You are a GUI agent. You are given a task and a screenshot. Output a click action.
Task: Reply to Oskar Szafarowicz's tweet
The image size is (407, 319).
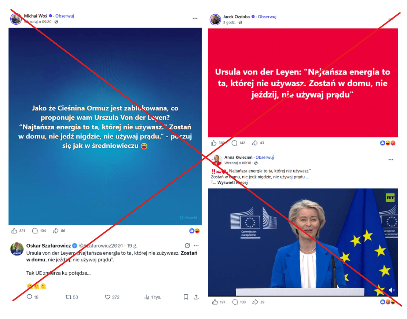[29, 297]
